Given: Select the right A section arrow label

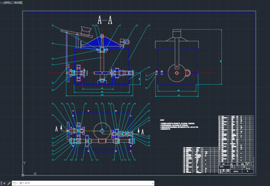Looking at the screenshot, I should (x=142, y=132).
